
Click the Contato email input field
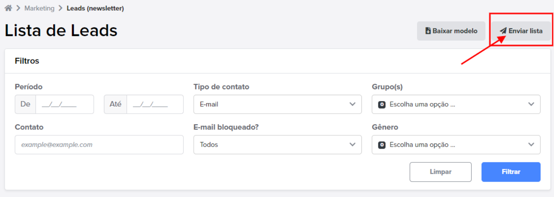tap(99, 145)
